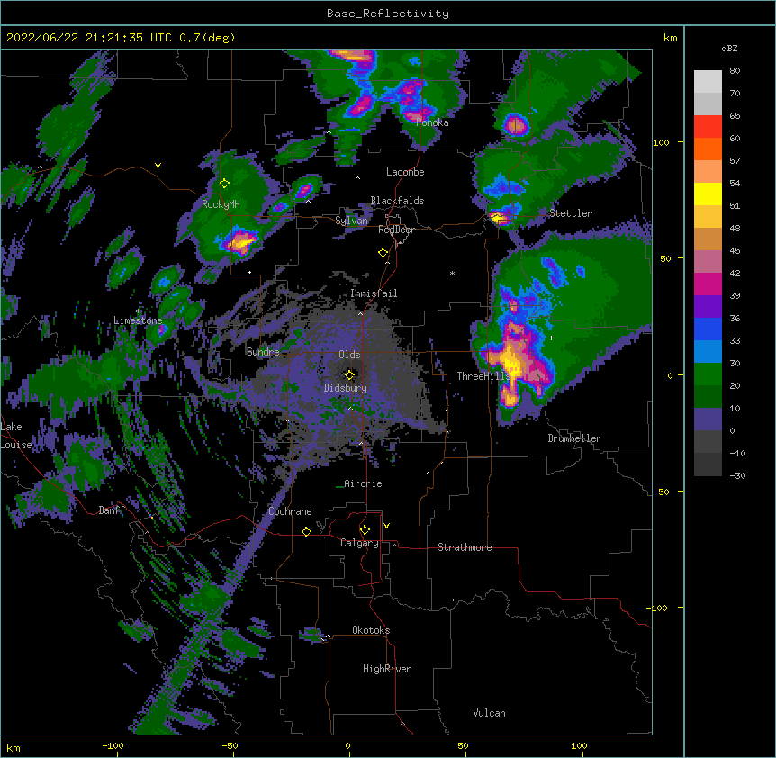Click the Base_Reflectivity title
Image resolution: width=776 pixels, height=758 pixels.
(x=388, y=14)
